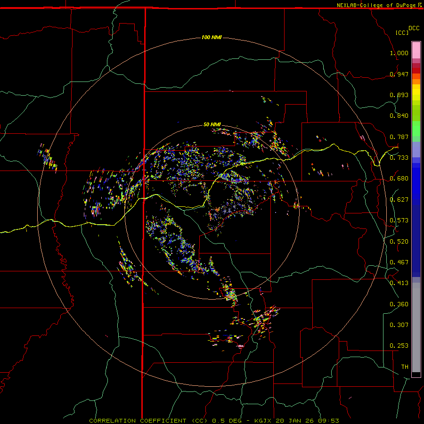Click the 0.627 scale value
This screenshot has height=424, width=424.
click(399, 200)
